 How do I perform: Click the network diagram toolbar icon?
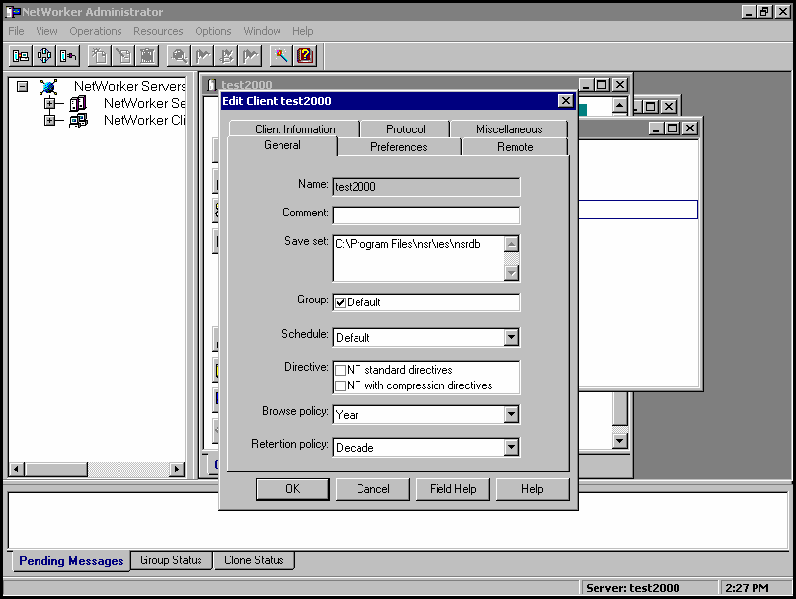point(44,56)
